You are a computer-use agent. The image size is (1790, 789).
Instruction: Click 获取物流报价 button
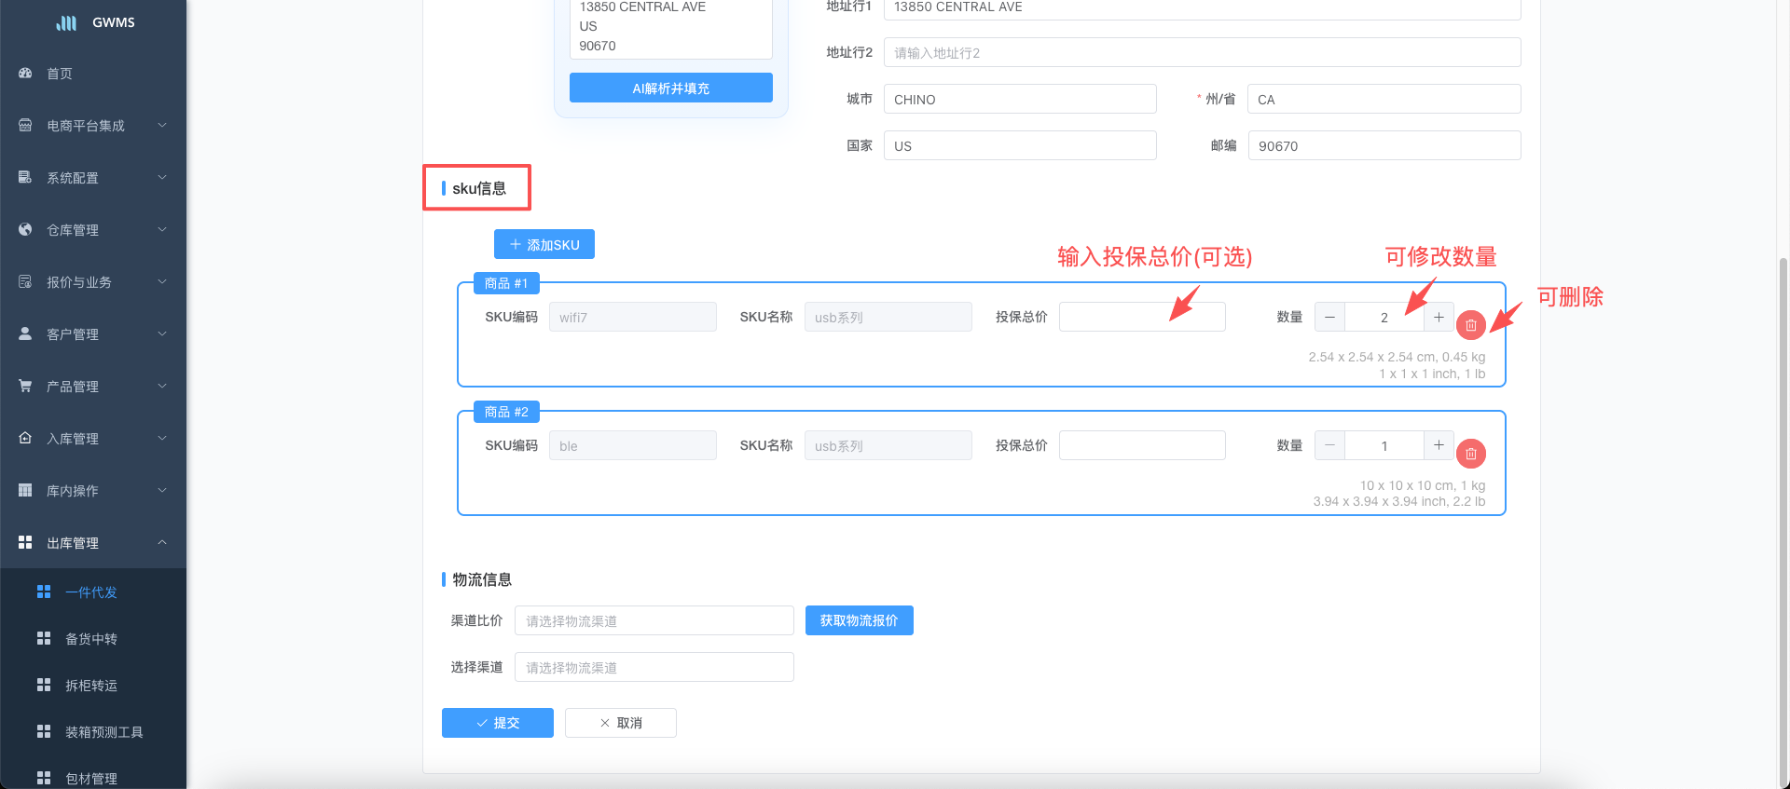(x=860, y=620)
